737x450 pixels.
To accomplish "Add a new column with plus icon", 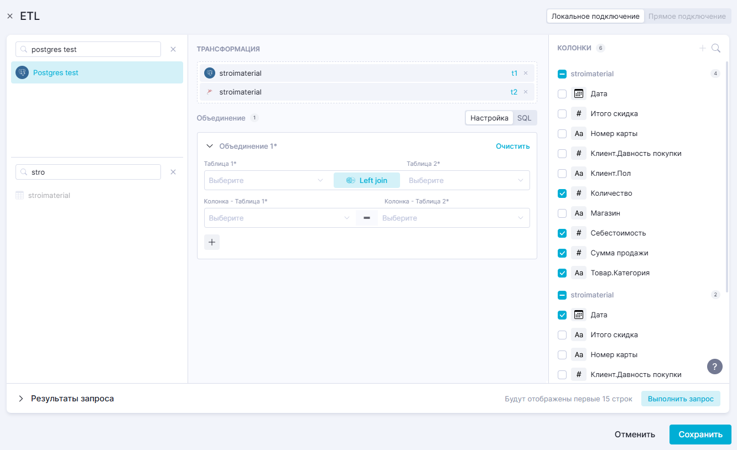I will pyautogui.click(x=702, y=48).
